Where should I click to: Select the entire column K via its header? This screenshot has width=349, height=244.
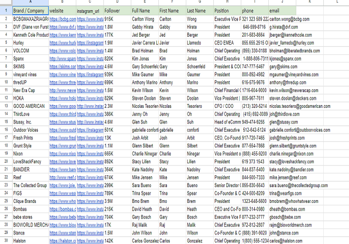pyautogui.click(x=310, y=2)
